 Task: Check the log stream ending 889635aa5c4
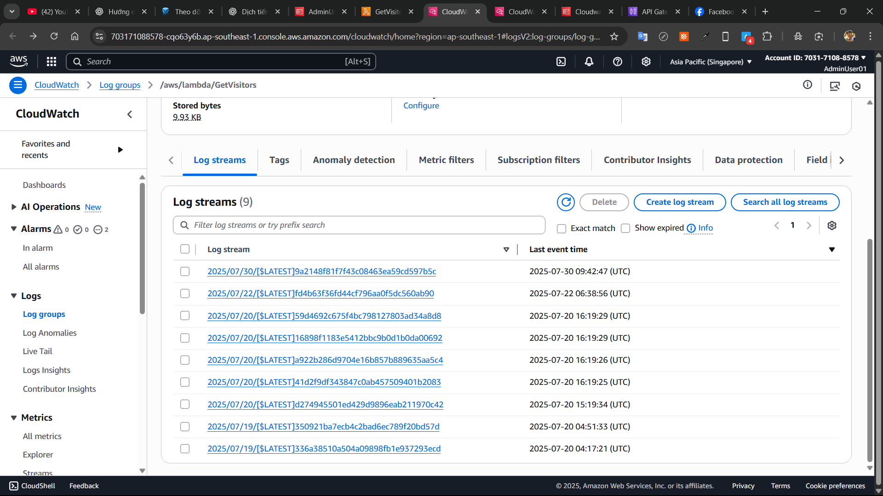[185, 360]
